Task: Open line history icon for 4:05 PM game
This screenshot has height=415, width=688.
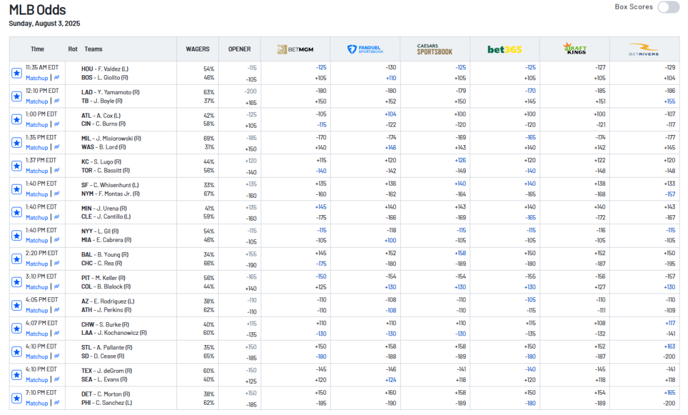Action: pos(57,310)
